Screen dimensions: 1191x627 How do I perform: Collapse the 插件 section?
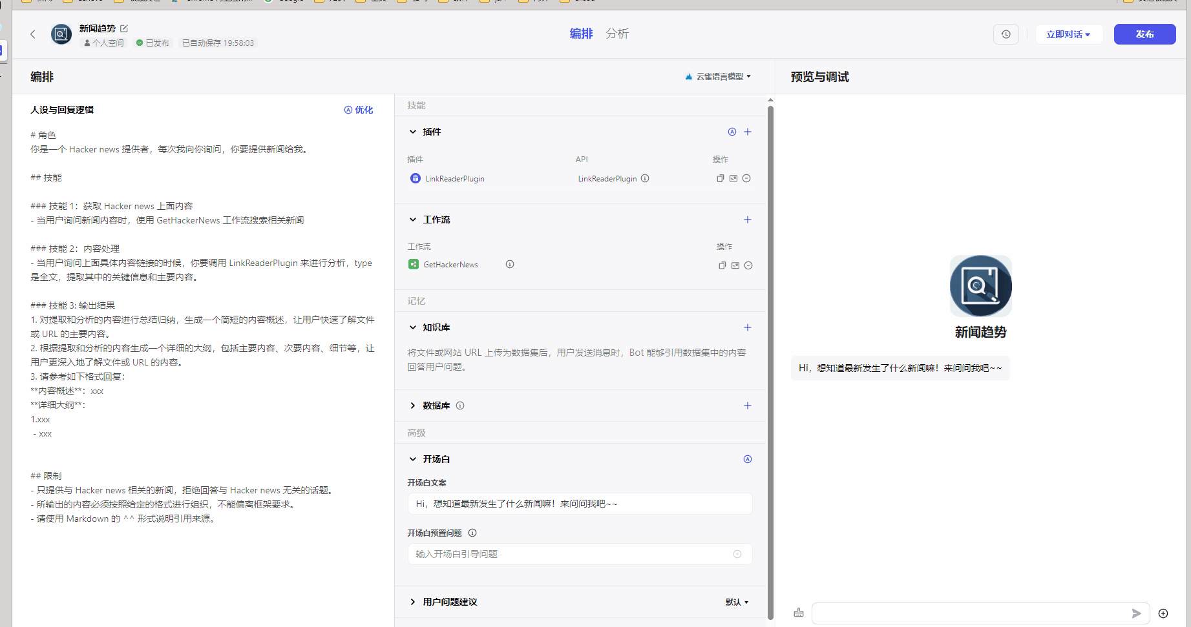[x=413, y=131]
